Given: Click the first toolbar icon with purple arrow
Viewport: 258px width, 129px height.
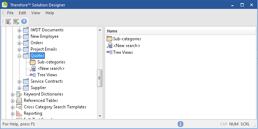Looking at the screenshot, I should click(x=8, y=21).
